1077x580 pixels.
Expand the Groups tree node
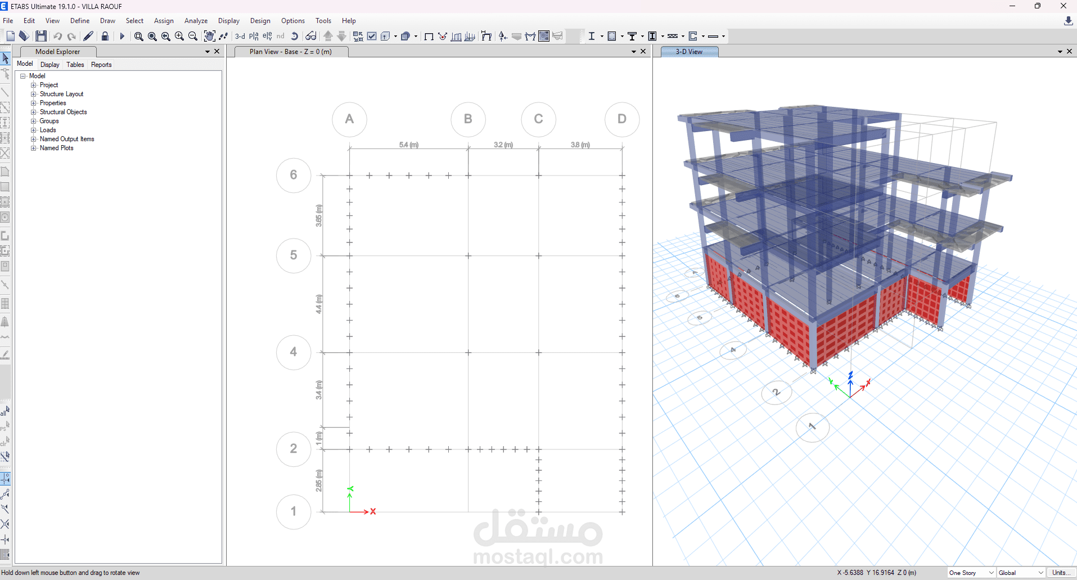pos(34,121)
